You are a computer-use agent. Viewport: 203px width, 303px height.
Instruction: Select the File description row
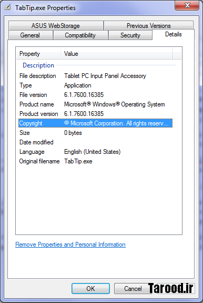(95, 76)
